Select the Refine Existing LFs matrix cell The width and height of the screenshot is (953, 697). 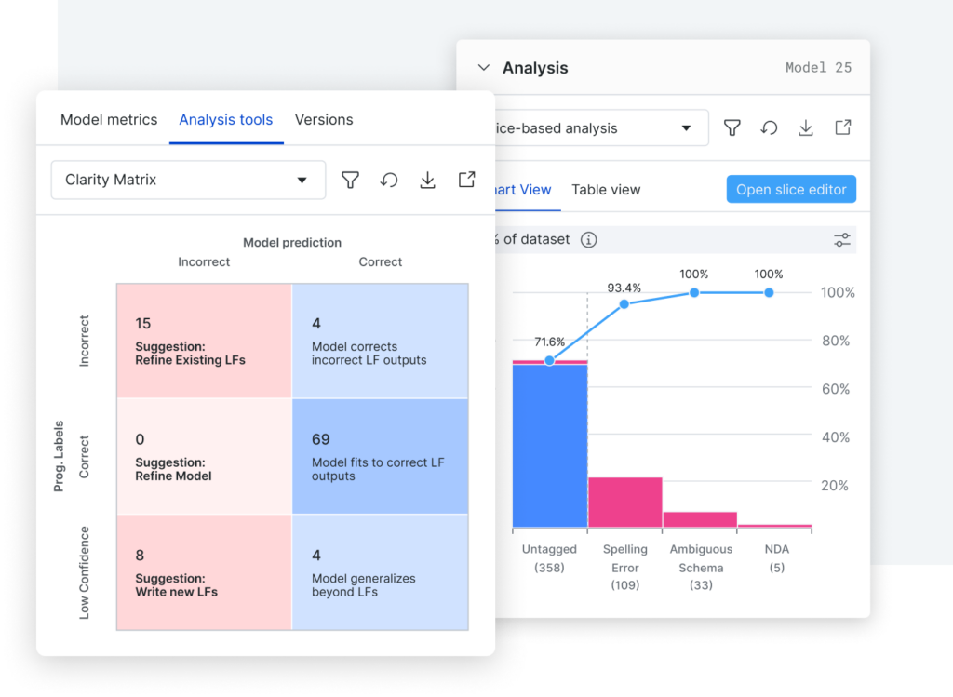(204, 341)
